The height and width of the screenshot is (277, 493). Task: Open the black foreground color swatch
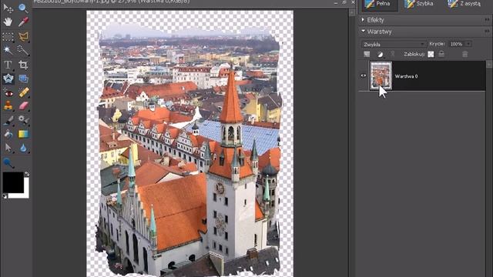coord(13,182)
